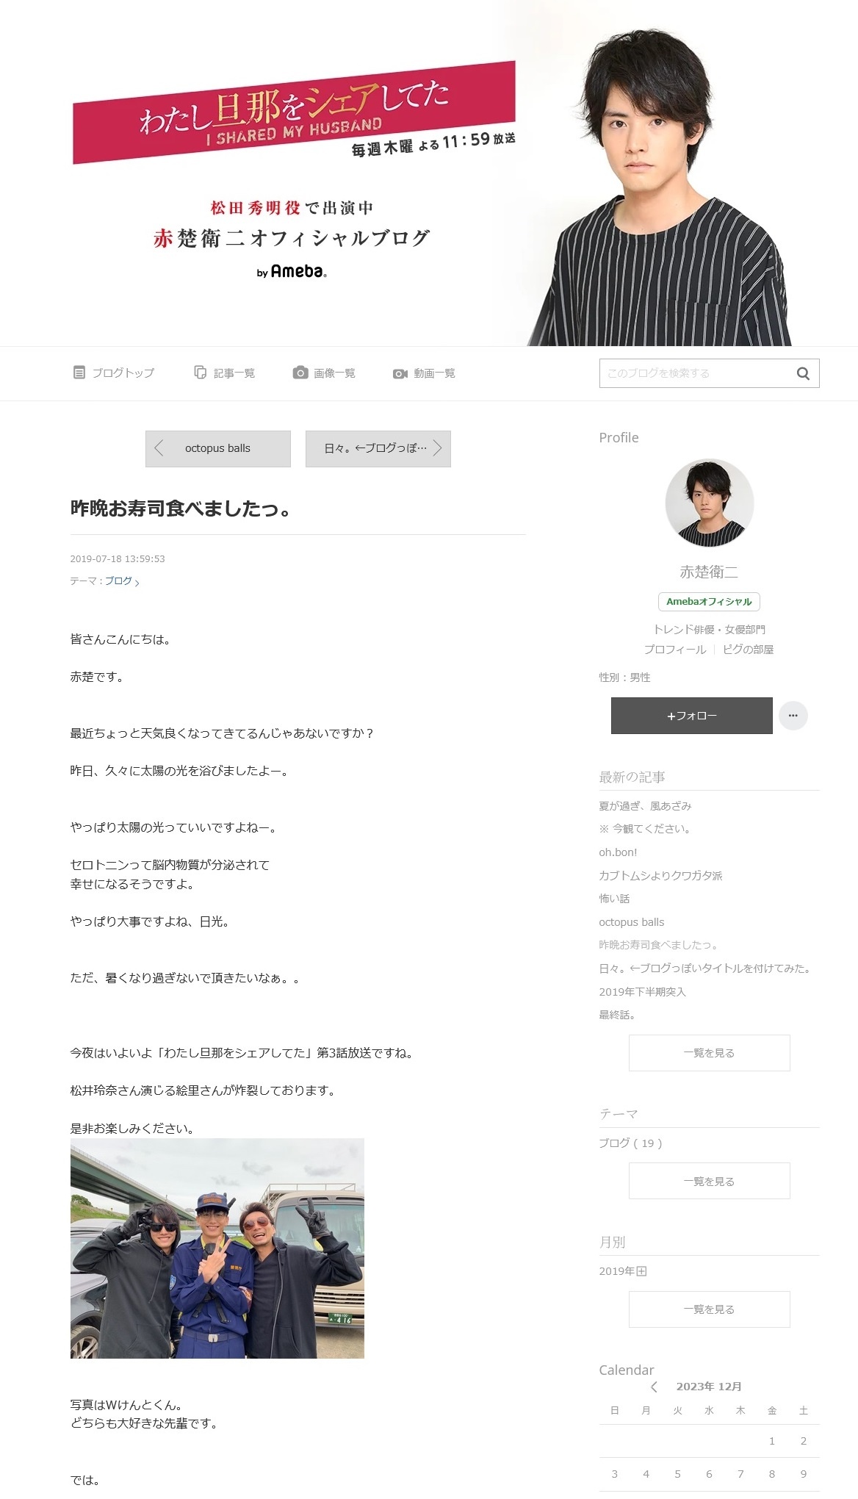Image resolution: width=858 pixels, height=1499 pixels.
Task: Open 記事一覧 article list
Action: [x=225, y=373]
